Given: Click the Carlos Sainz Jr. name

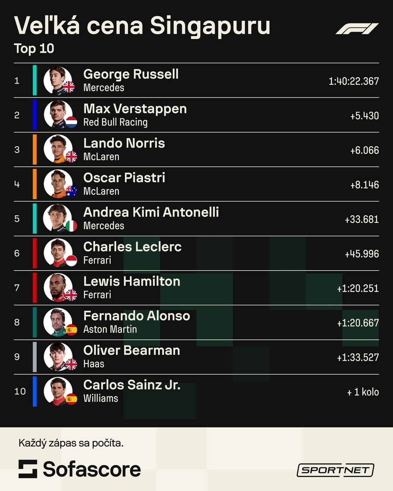Looking at the screenshot, I should (132, 384).
